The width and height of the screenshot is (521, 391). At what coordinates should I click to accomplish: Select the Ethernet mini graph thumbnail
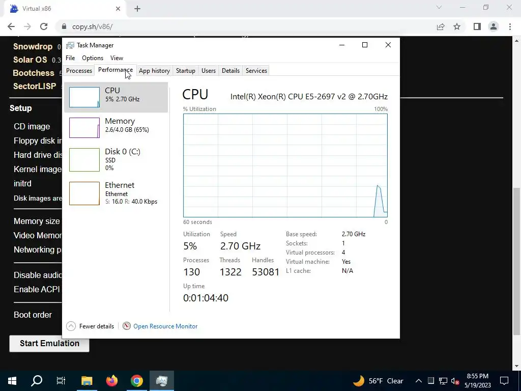84,193
